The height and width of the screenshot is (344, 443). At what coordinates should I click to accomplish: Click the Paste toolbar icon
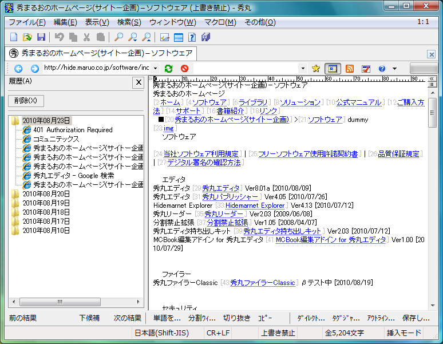[x=101, y=37]
